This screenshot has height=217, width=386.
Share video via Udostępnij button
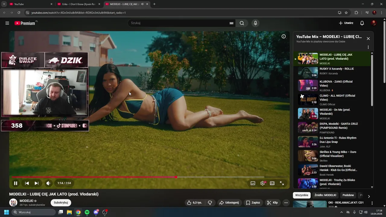click(x=229, y=203)
